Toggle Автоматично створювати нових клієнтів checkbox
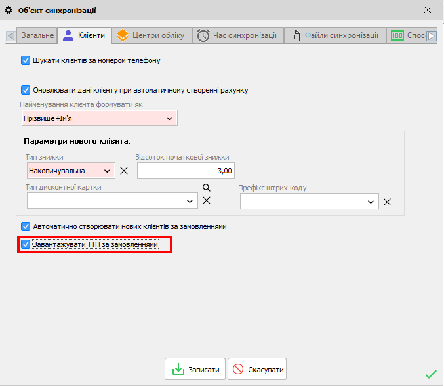 [x=26, y=226]
